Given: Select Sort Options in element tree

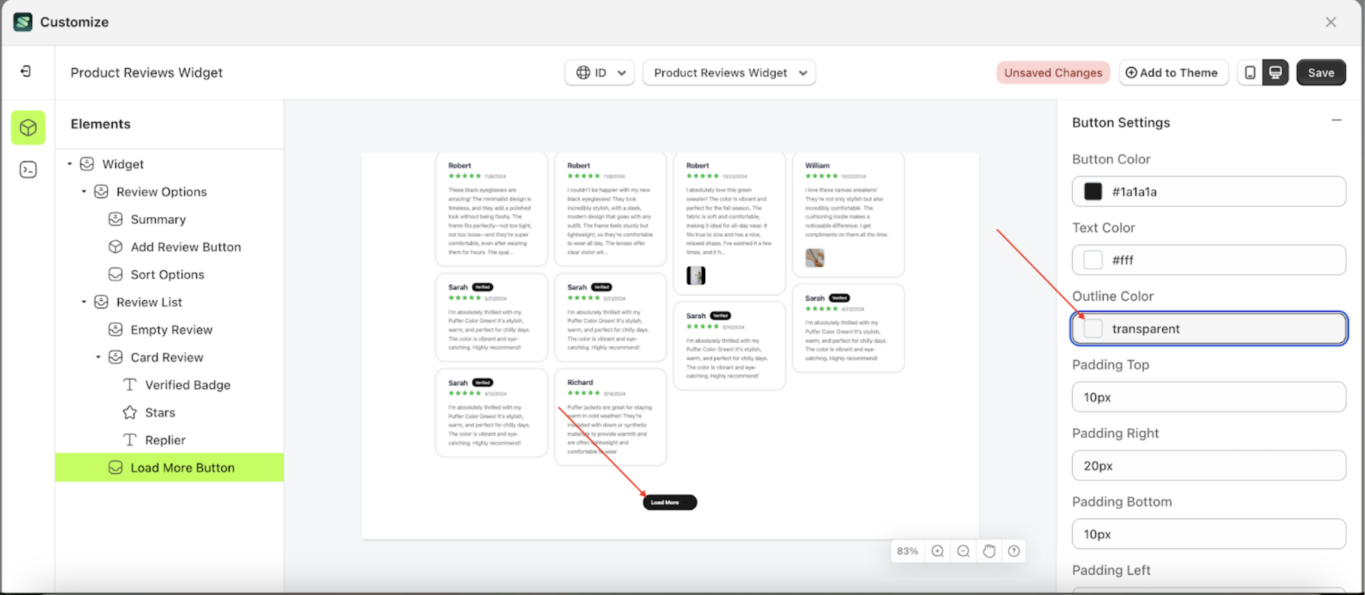Looking at the screenshot, I should 167,275.
